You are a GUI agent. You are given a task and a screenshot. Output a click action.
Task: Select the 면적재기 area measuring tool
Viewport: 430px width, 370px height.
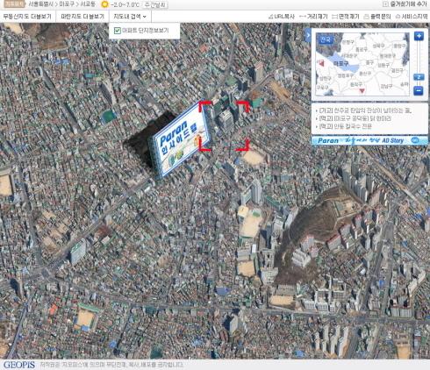pyautogui.click(x=346, y=17)
